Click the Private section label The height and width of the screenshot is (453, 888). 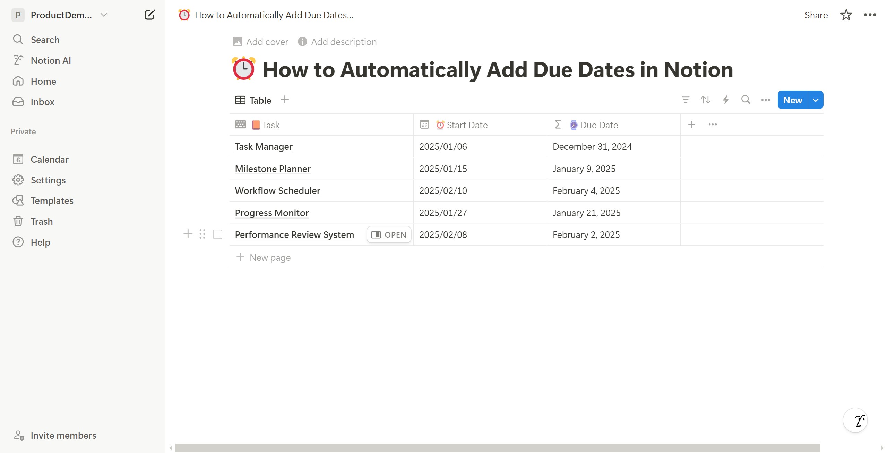pyautogui.click(x=23, y=131)
